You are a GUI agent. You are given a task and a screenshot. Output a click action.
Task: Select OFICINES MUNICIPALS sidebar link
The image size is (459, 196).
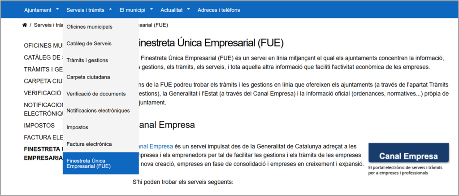pyautogui.click(x=43, y=46)
